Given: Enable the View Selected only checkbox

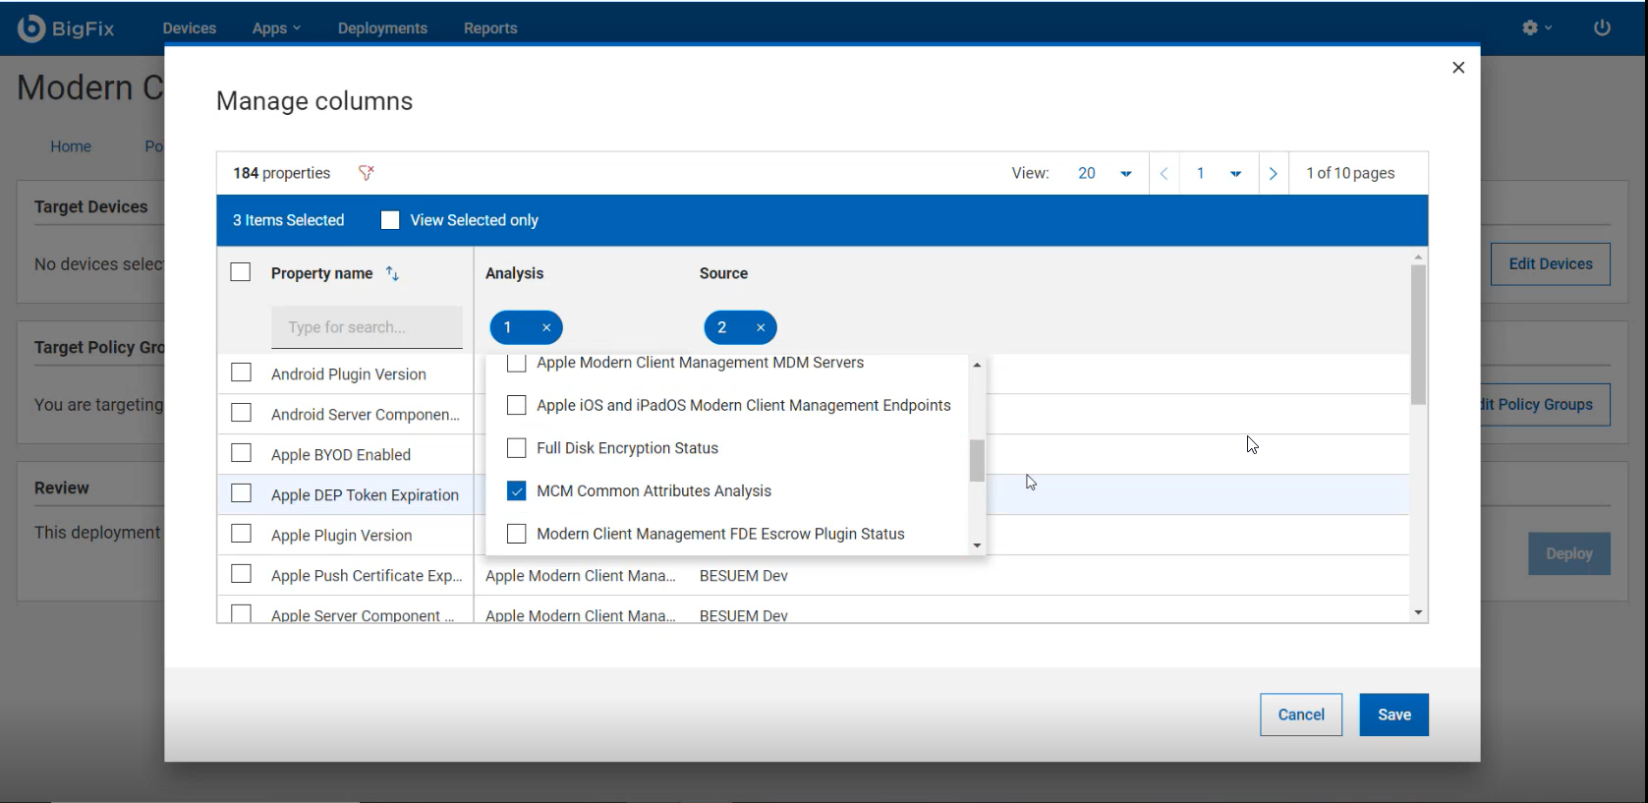Looking at the screenshot, I should (390, 220).
